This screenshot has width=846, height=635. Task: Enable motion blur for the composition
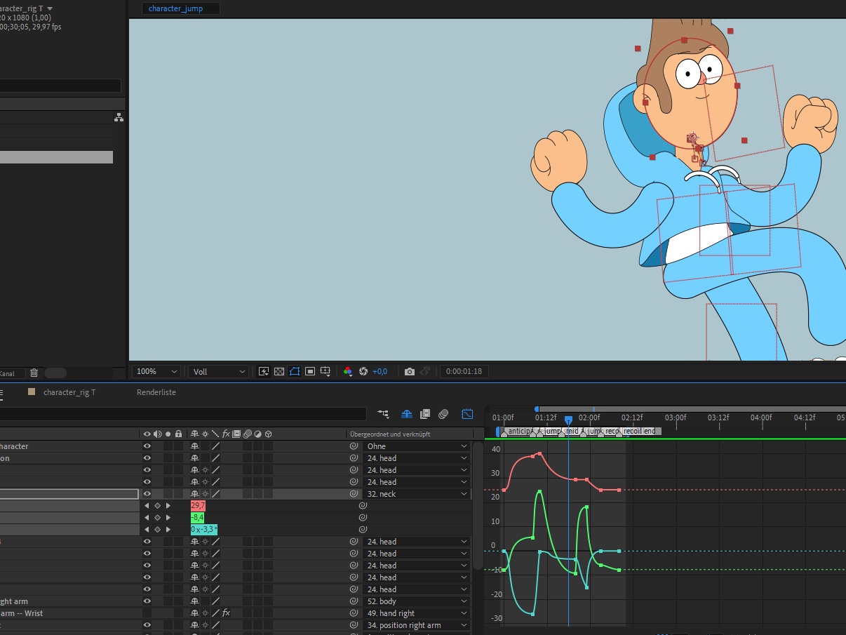[443, 414]
